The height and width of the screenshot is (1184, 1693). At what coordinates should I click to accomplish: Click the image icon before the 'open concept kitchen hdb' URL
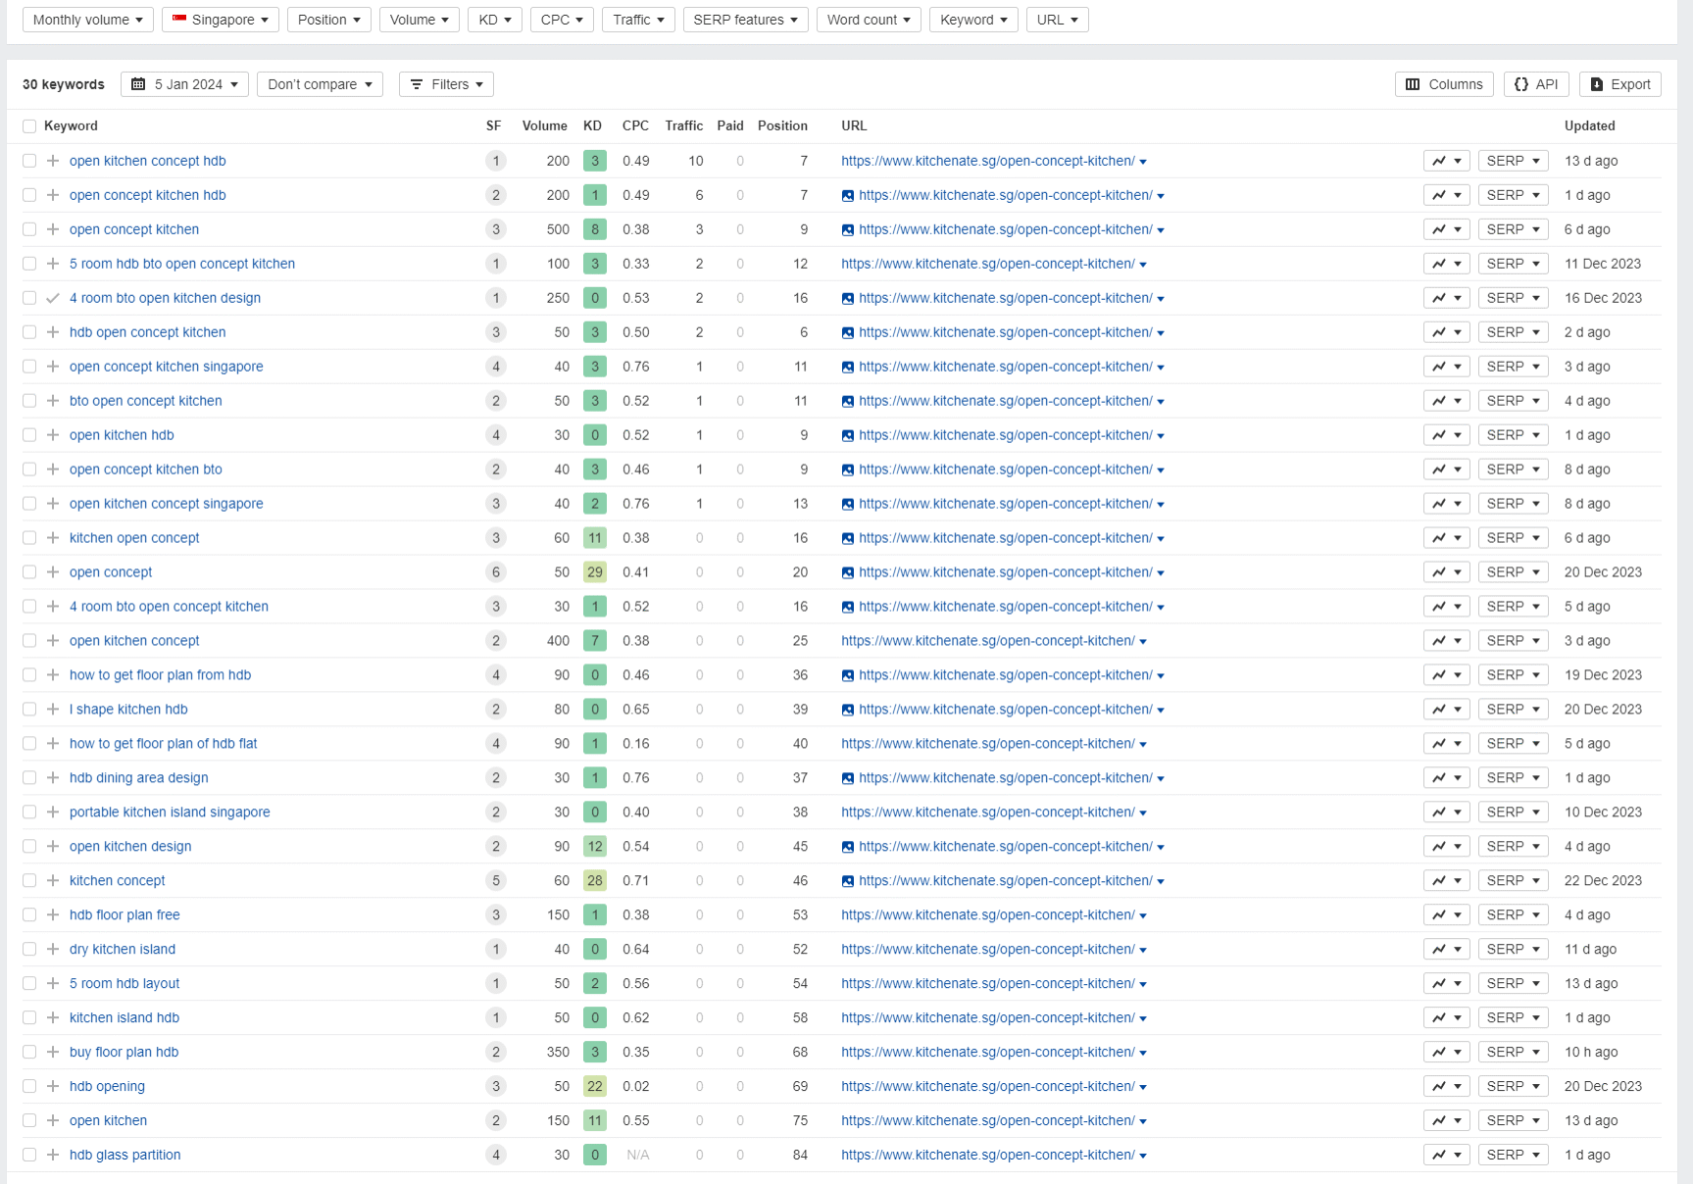[x=848, y=196]
